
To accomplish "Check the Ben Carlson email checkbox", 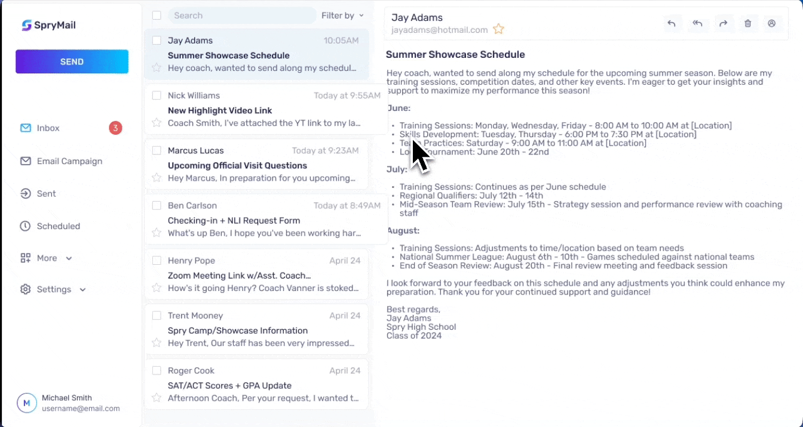I will coord(157,205).
